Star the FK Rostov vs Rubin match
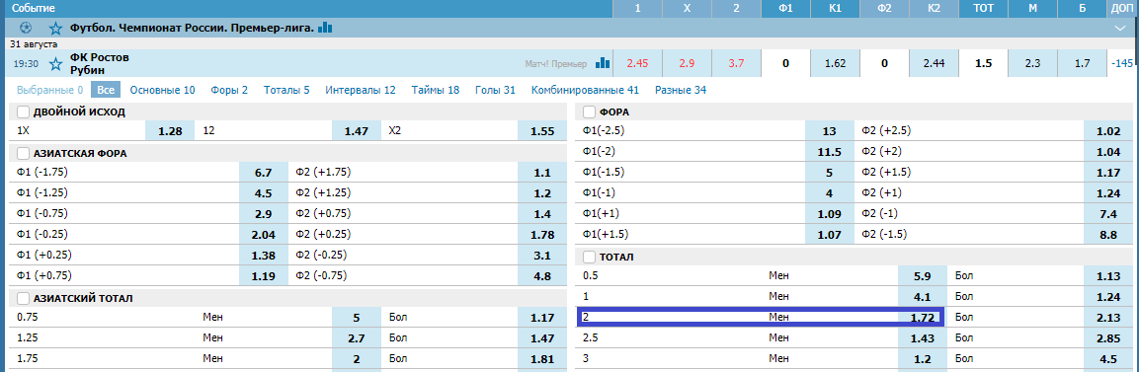The height and width of the screenshot is (372, 1139). coord(55,64)
